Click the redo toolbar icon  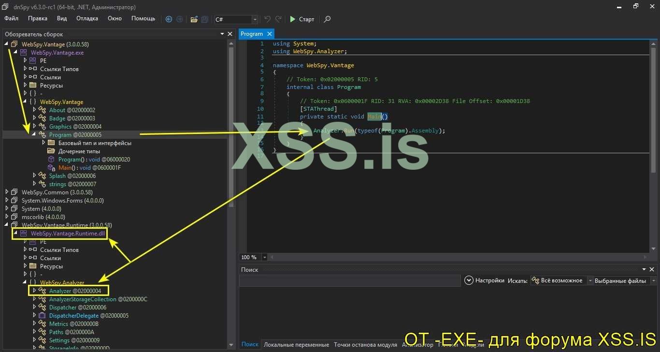pos(278,19)
